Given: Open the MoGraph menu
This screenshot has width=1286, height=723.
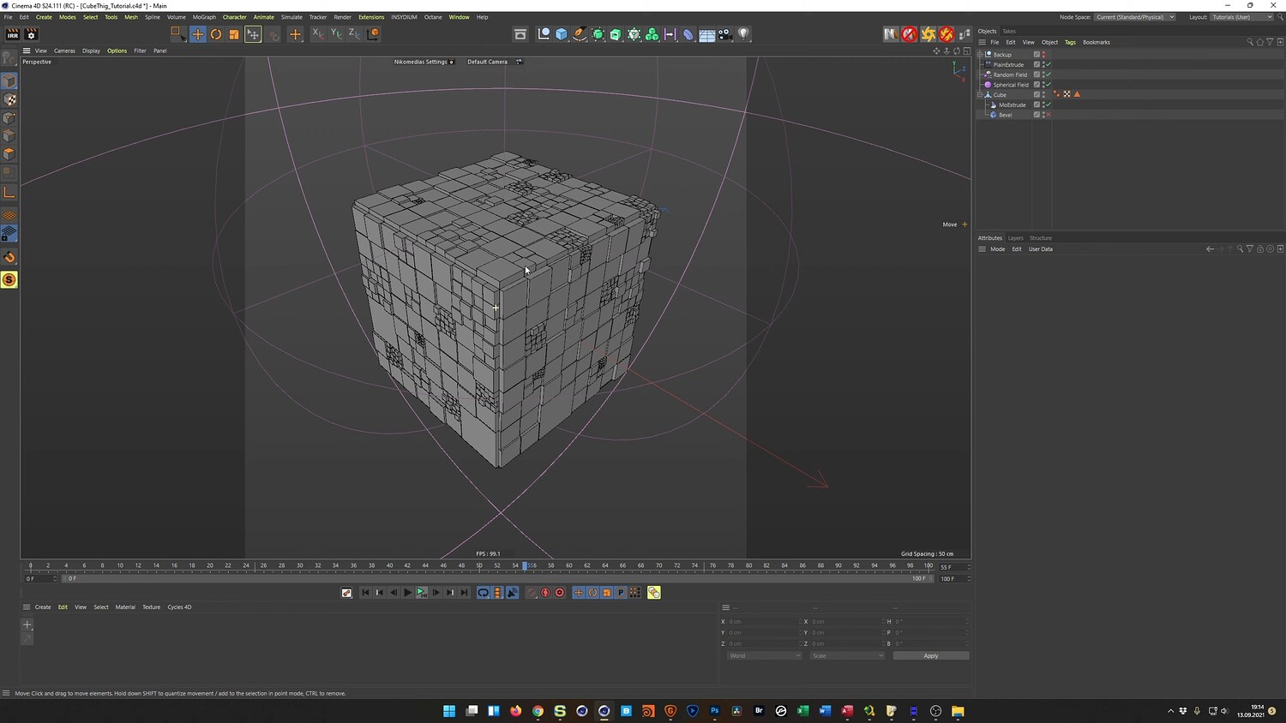Looking at the screenshot, I should pos(204,17).
